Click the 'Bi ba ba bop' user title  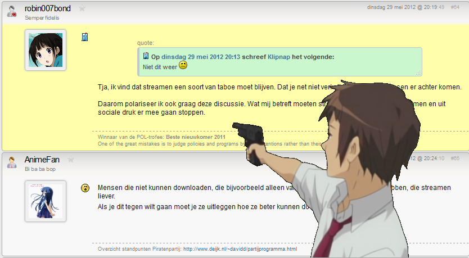40,169
